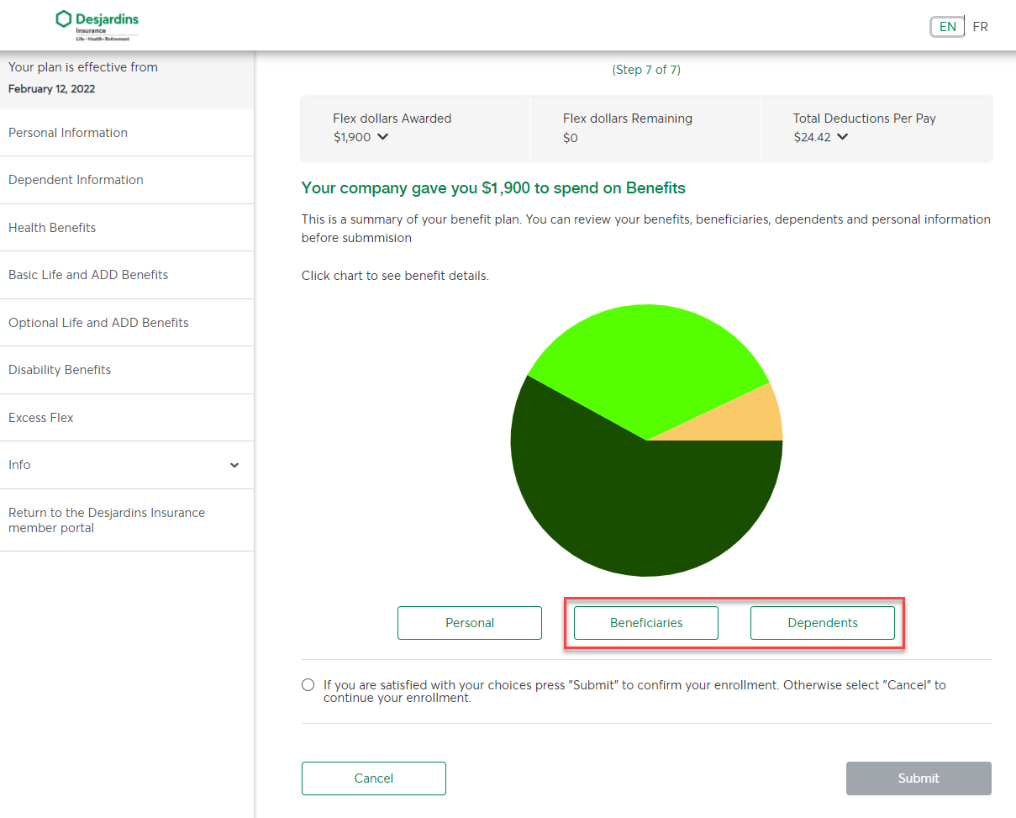The height and width of the screenshot is (818, 1016).
Task: Switch the language to FR
Action: 980,26
